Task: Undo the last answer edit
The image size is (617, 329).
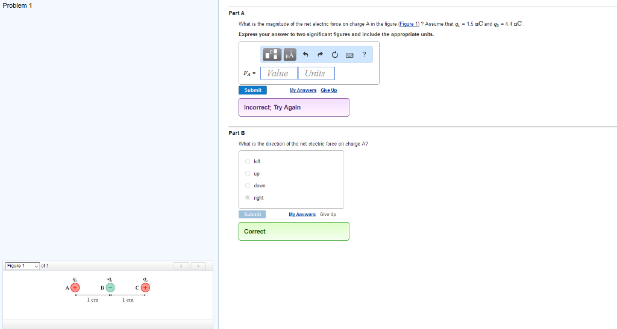Action: point(305,55)
